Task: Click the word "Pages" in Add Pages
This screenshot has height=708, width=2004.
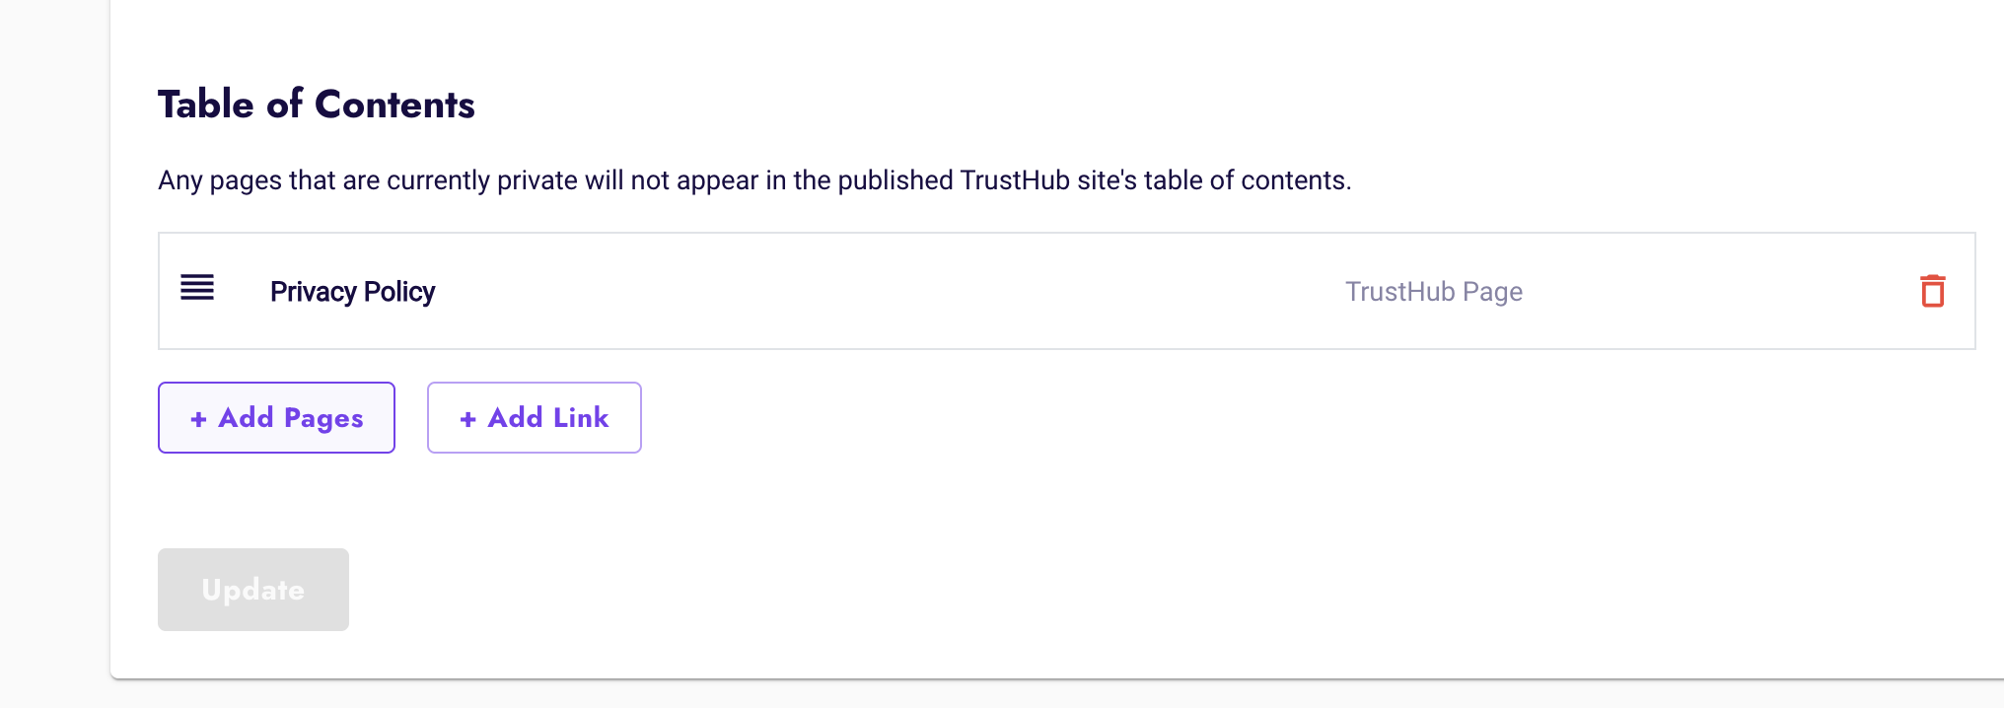Action: pos(323,419)
